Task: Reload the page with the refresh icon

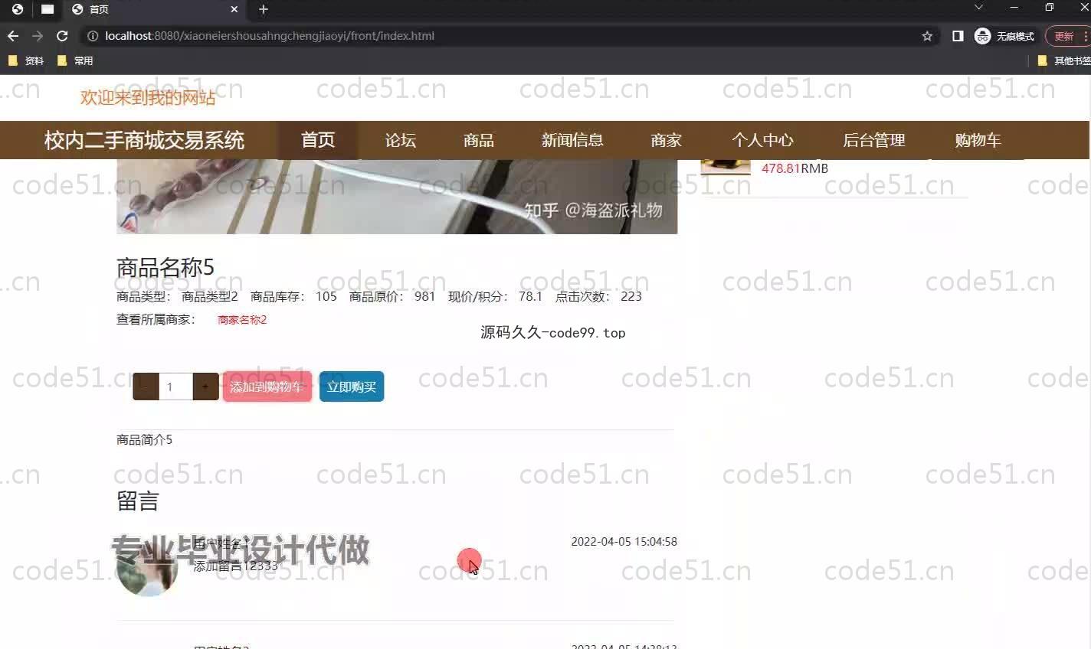Action: 62,36
